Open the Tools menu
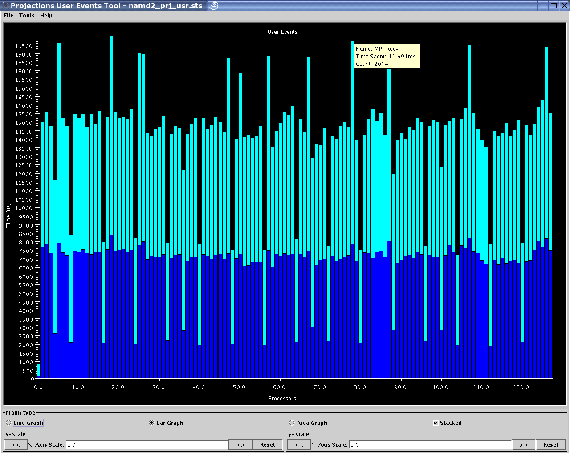 coord(27,16)
